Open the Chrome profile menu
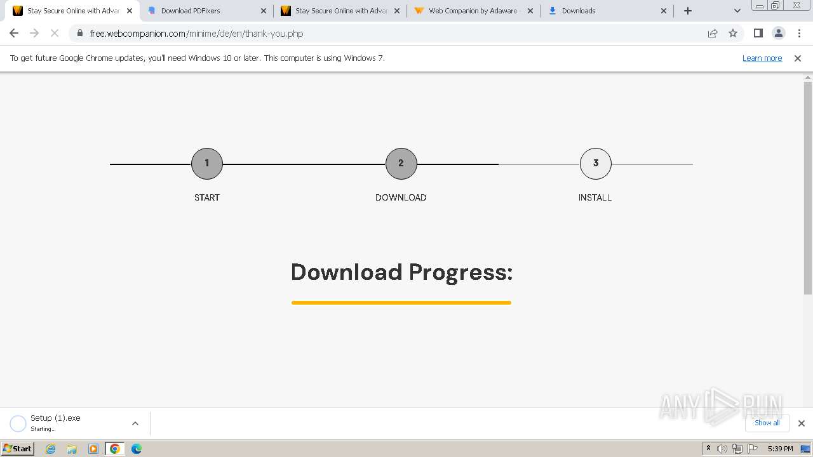Viewport: 813px width, 457px height. (779, 33)
